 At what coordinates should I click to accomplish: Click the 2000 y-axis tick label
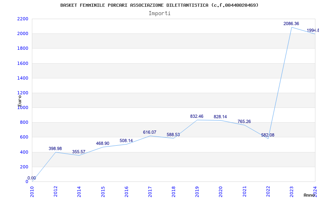click(x=23, y=34)
